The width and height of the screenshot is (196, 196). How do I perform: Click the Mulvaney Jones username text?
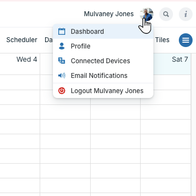click(109, 14)
